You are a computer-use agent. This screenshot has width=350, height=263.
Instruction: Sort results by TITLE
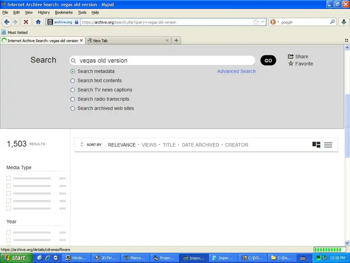[169, 145]
